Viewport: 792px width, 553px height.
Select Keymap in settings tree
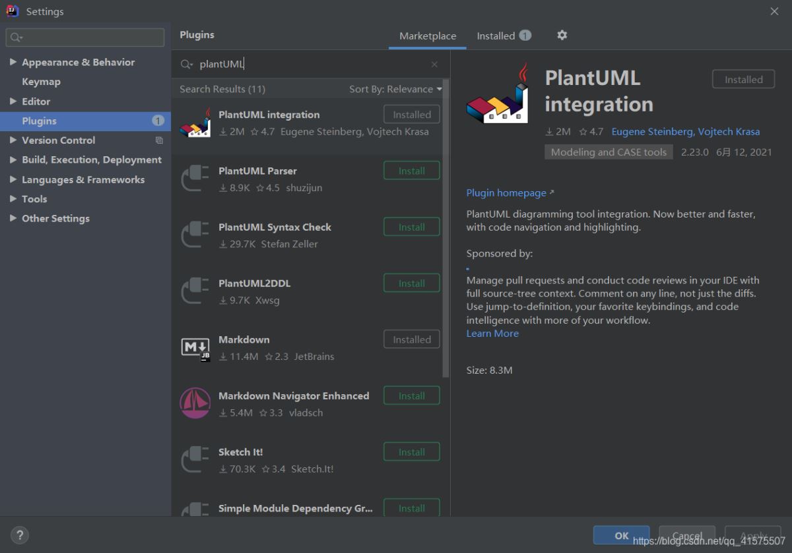[x=41, y=82]
